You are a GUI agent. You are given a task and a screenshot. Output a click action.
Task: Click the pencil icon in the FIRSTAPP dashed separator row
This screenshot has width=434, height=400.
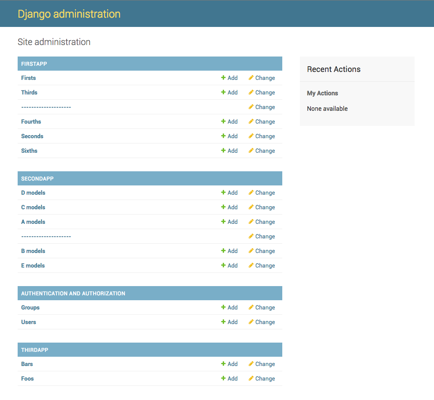[251, 107]
